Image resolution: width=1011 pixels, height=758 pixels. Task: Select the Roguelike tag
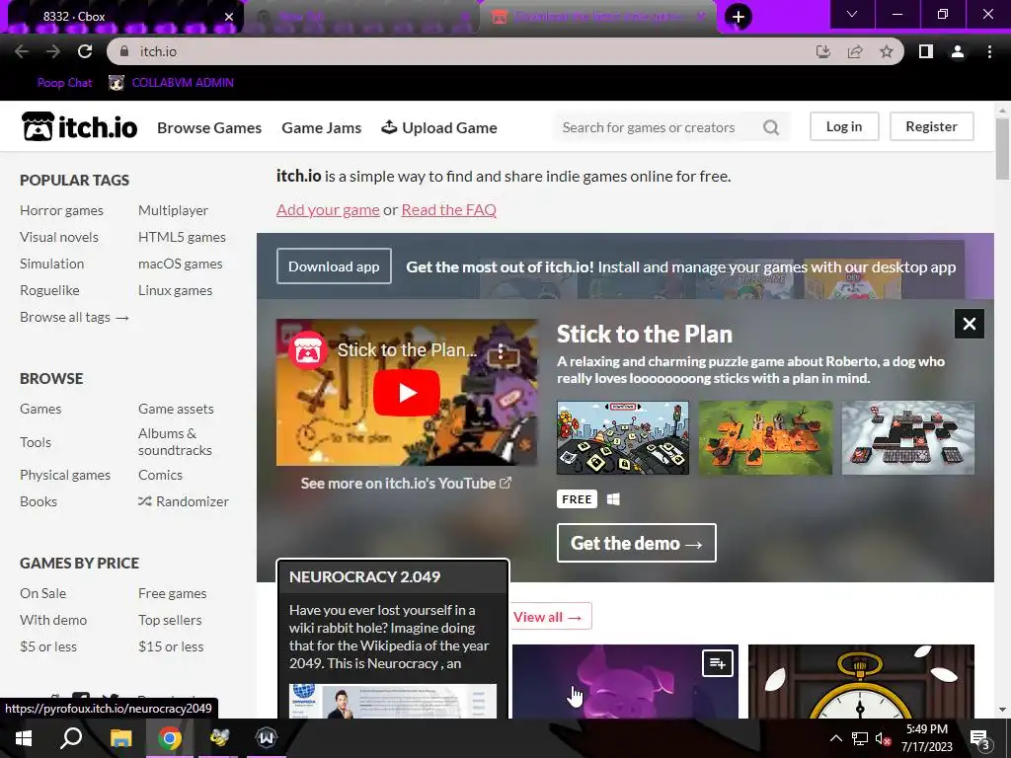(49, 290)
